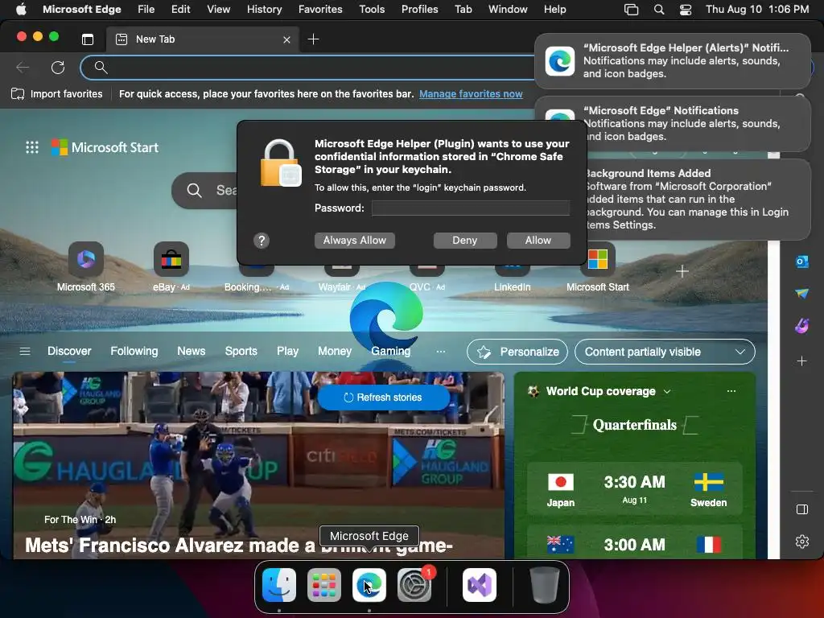Image resolution: width=824 pixels, height=618 pixels.
Task: Expand World Cup coverage chevron
Action: coord(667,392)
